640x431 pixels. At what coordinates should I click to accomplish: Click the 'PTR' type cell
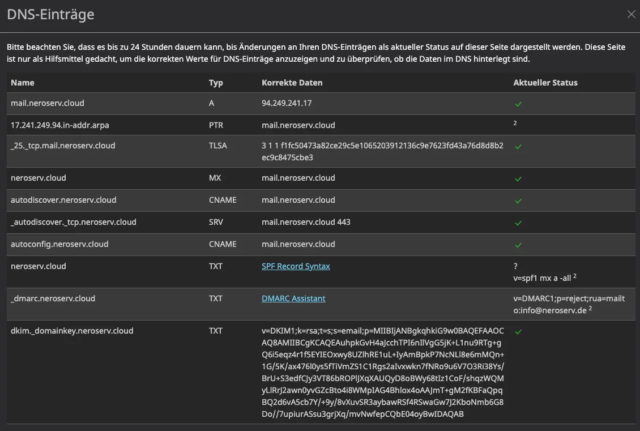pos(216,125)
